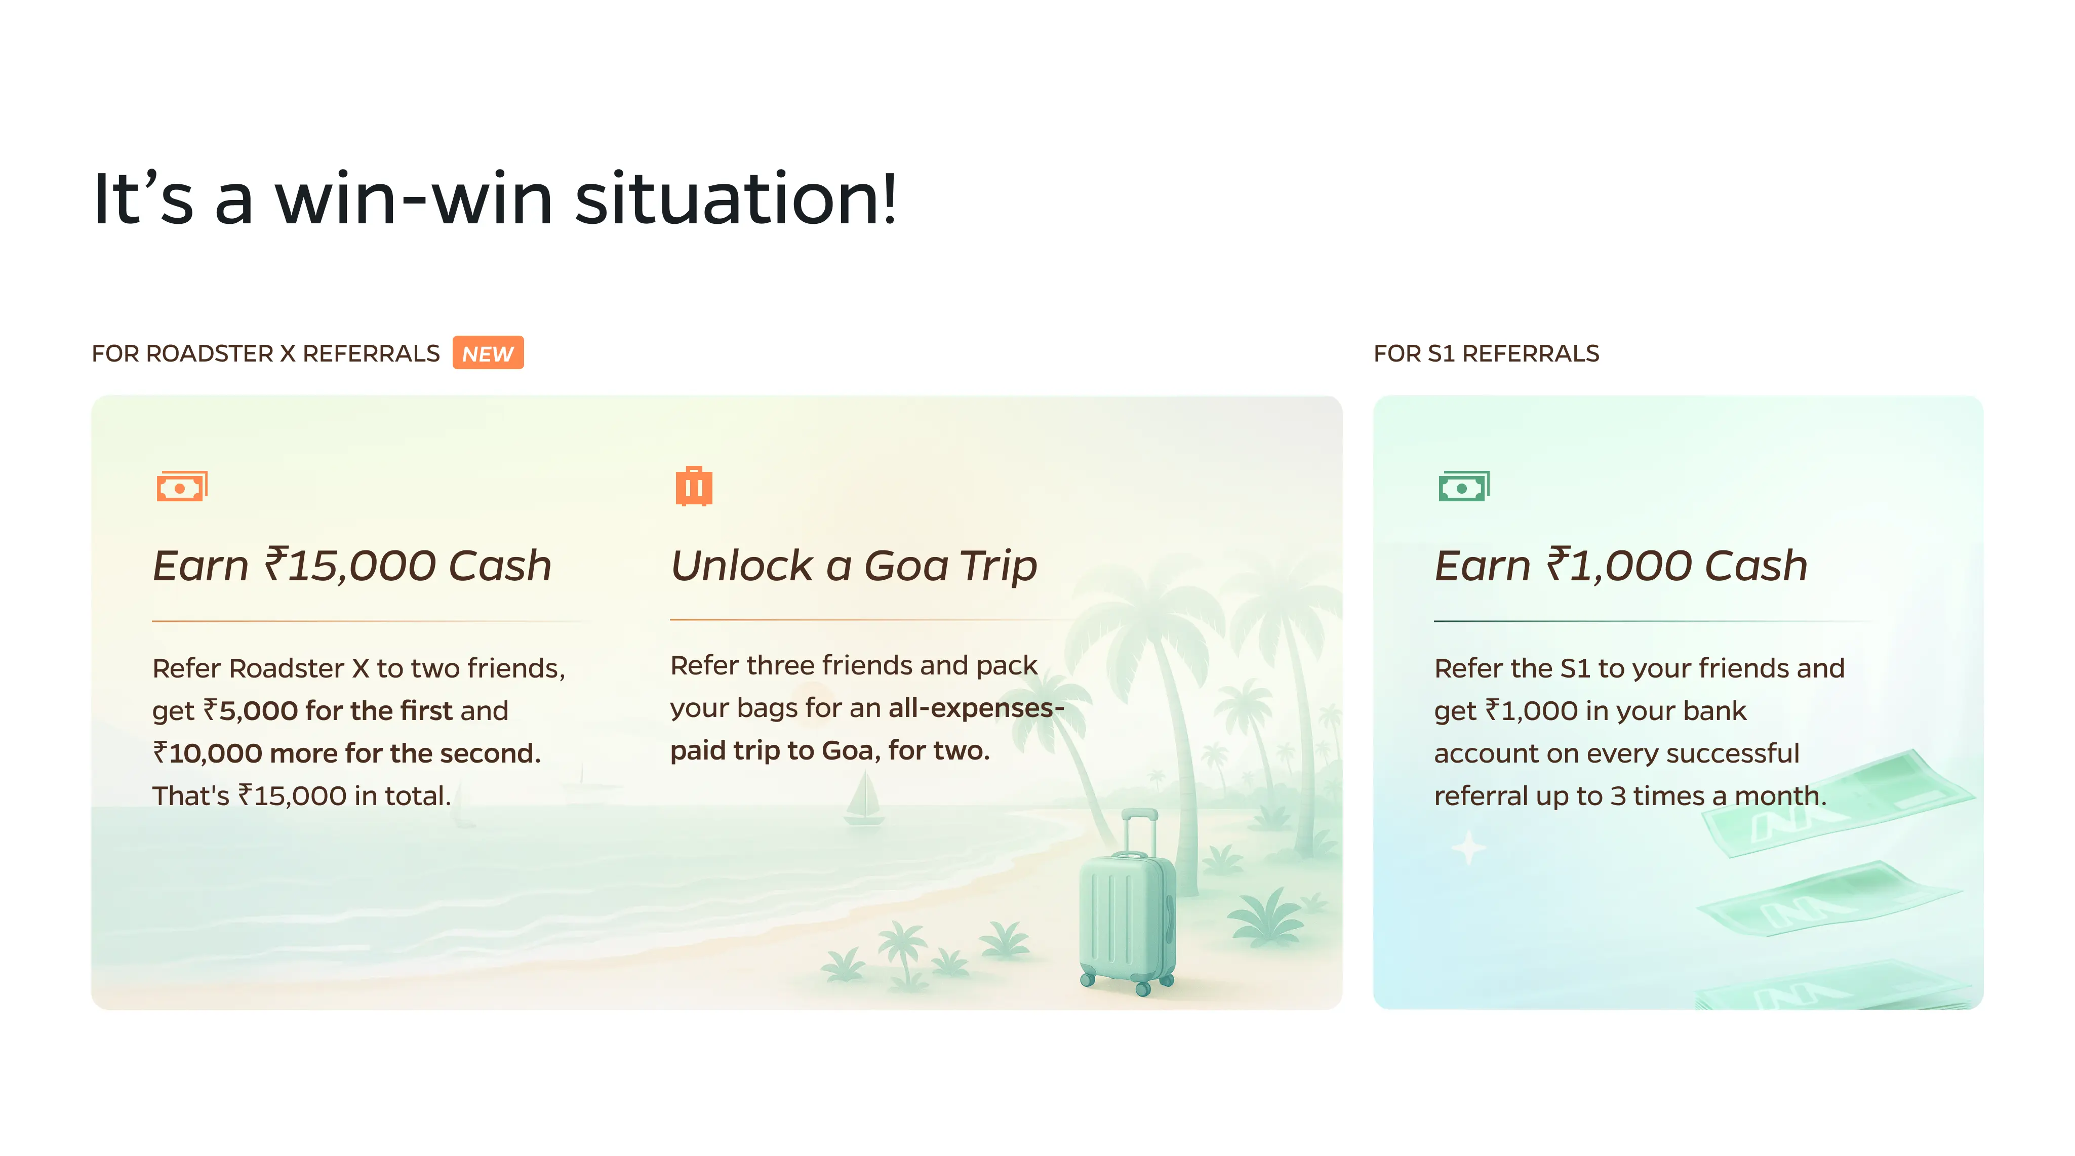
Task: Click the green cash icon in S1 card
Action: 1463,487
